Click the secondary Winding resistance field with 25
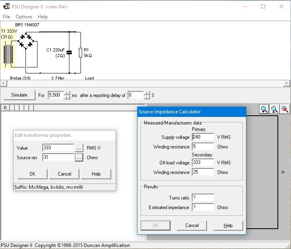This screenshot has width=291, height=249. [x=203, y=172]
